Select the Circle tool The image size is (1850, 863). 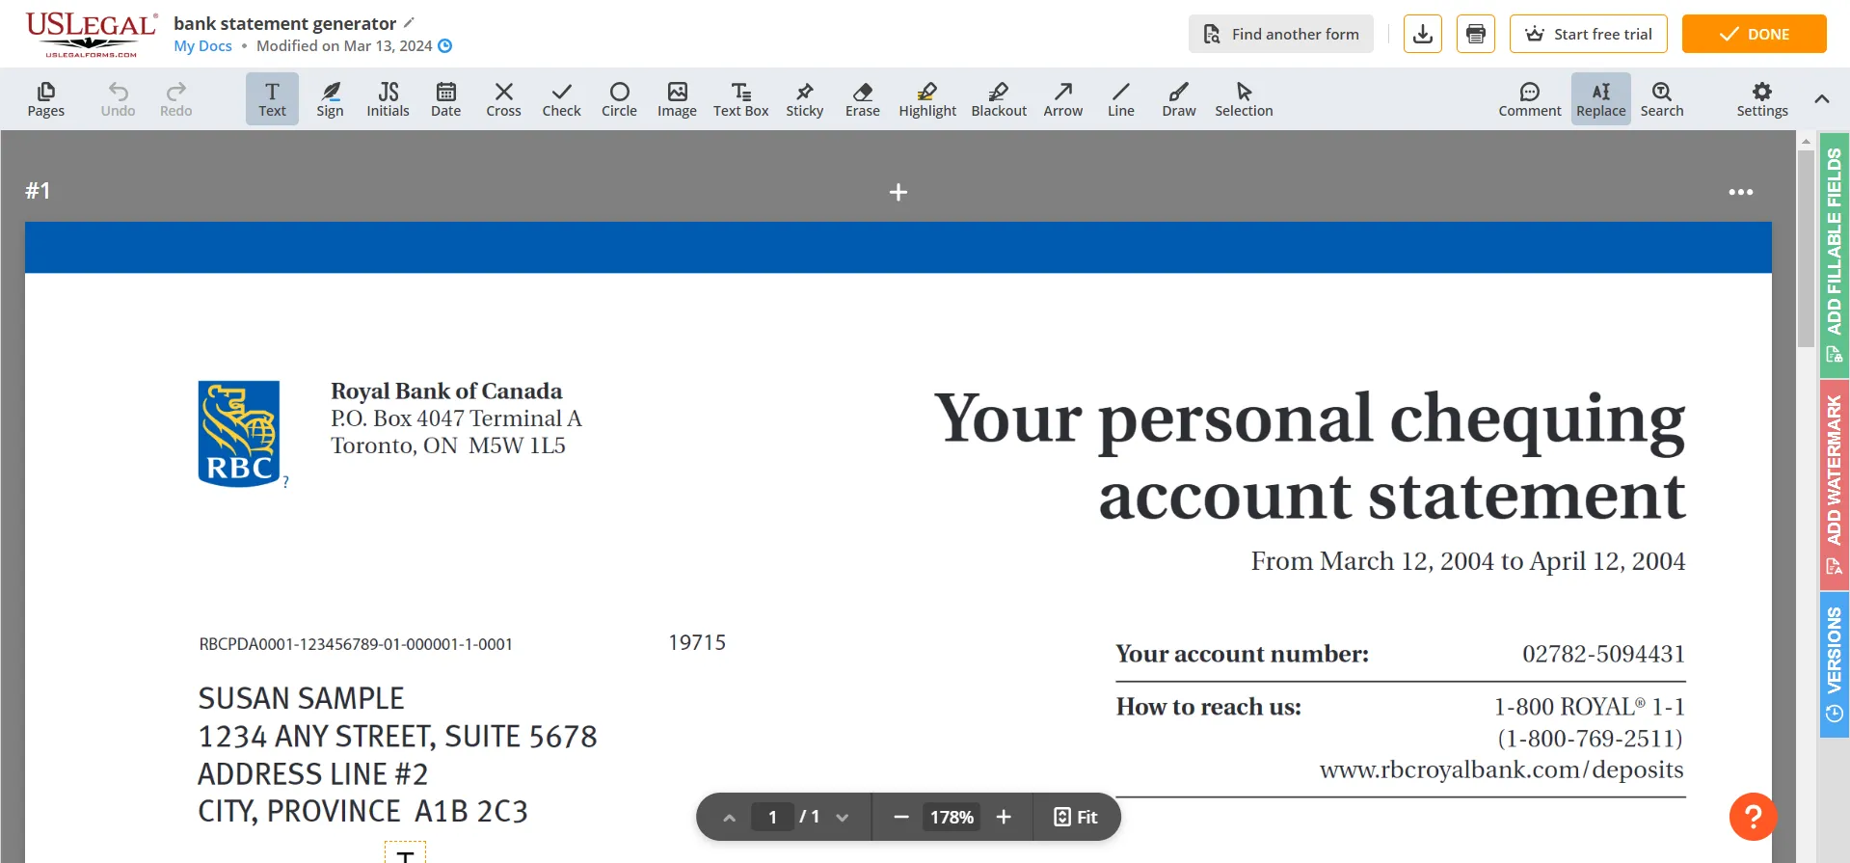[619, 99]
